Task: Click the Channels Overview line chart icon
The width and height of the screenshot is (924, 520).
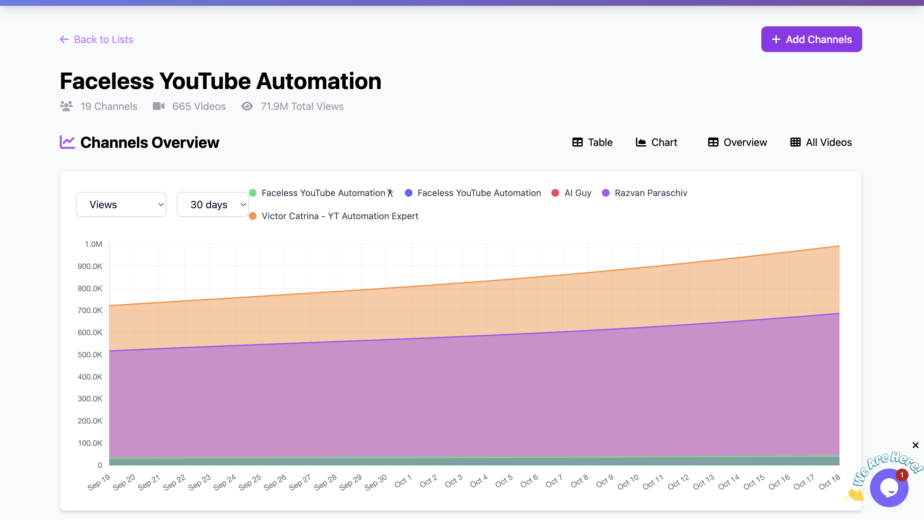Action: coord(67,142)
